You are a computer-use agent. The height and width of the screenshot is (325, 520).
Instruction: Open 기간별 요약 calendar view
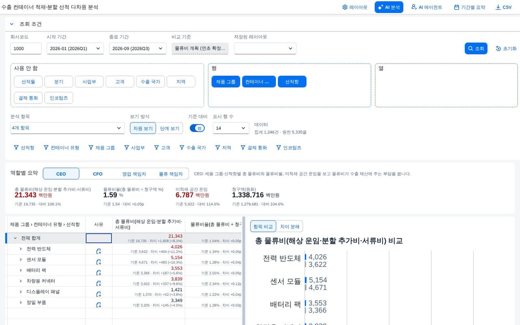[x=470, y=7]
